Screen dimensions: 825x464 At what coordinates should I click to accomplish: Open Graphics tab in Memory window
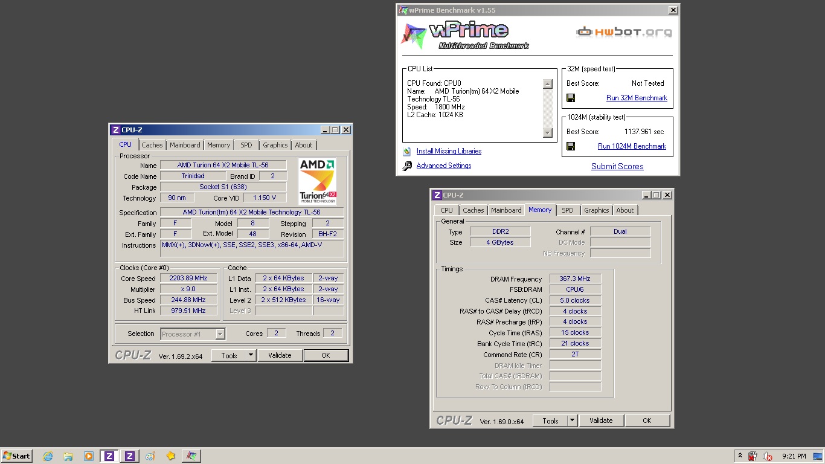pos(597,210)
